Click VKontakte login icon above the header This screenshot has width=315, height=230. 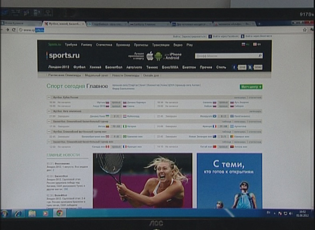[243, 36]
